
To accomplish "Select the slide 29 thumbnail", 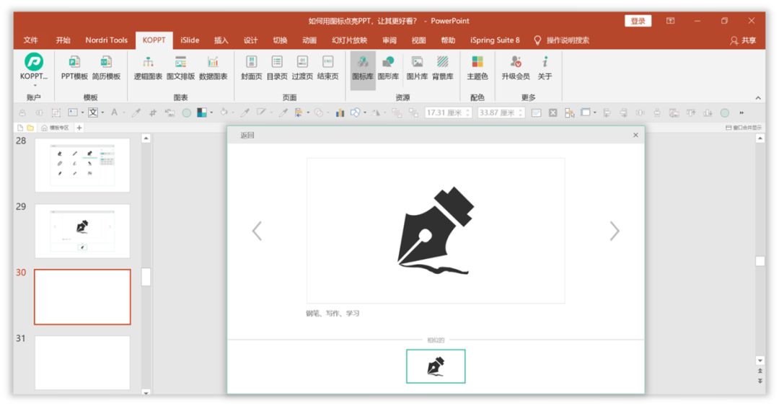I will (82, 231).
